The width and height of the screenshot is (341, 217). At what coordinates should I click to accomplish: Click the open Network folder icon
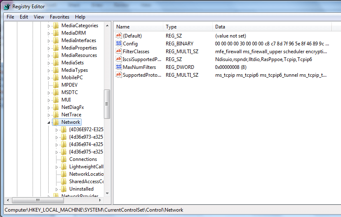click(x=56, y=122)
